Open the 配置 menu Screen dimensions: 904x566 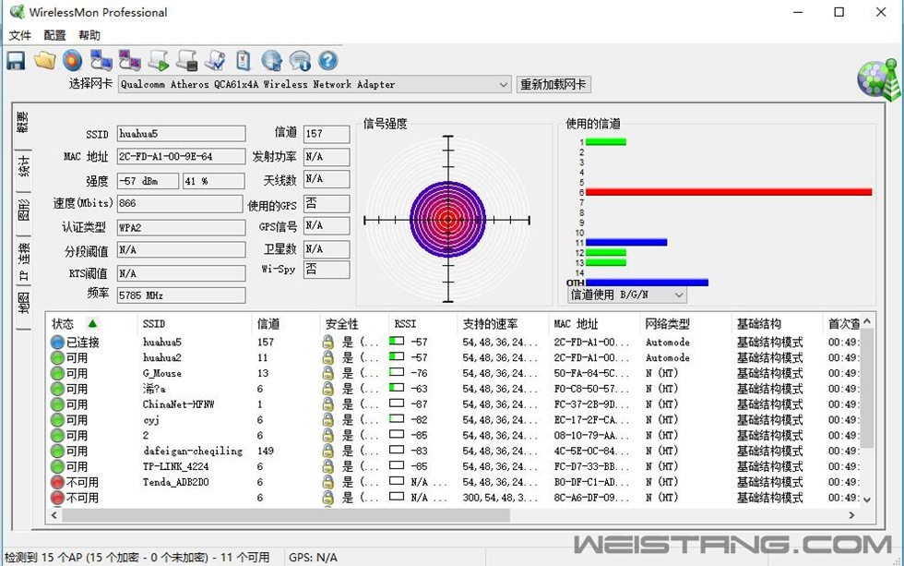55,35
